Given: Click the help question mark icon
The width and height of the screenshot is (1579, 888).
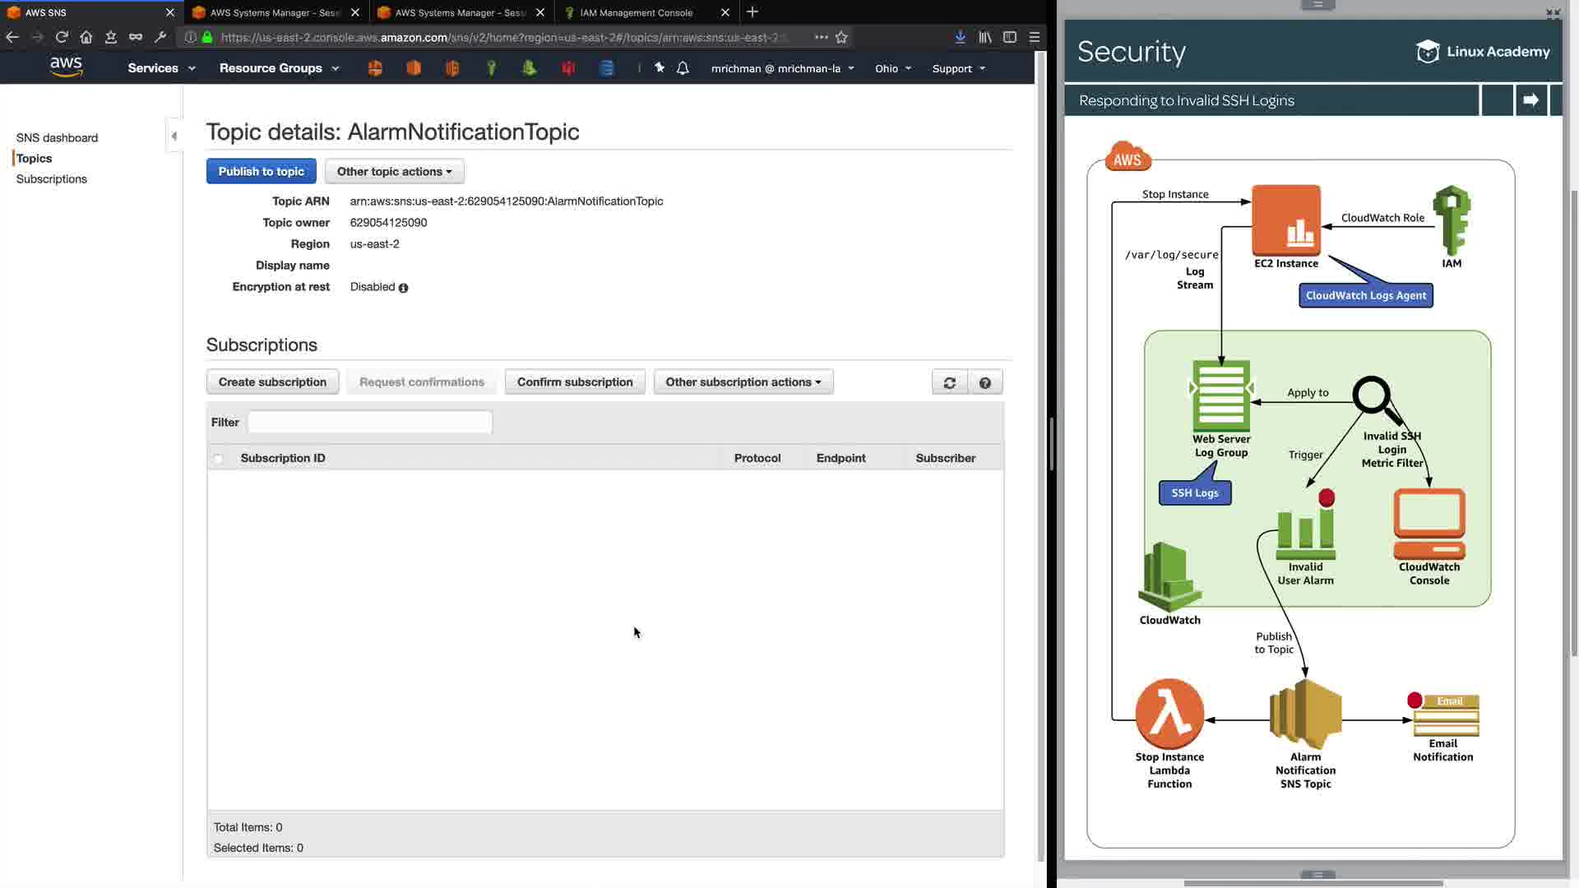Looking at the screenshot, I should point(984,382).
